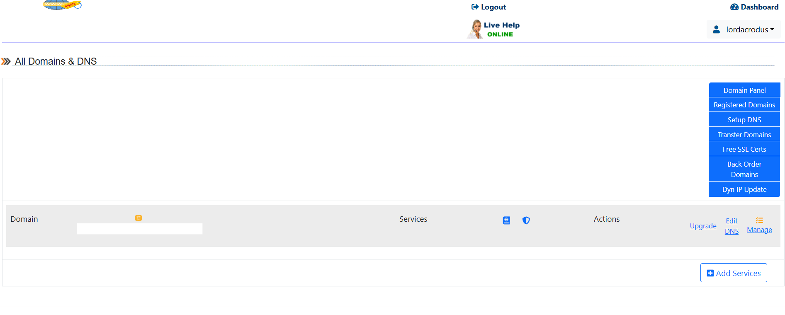
Task: Click the All Domains & DNS heading
Action: coord(56,61)
